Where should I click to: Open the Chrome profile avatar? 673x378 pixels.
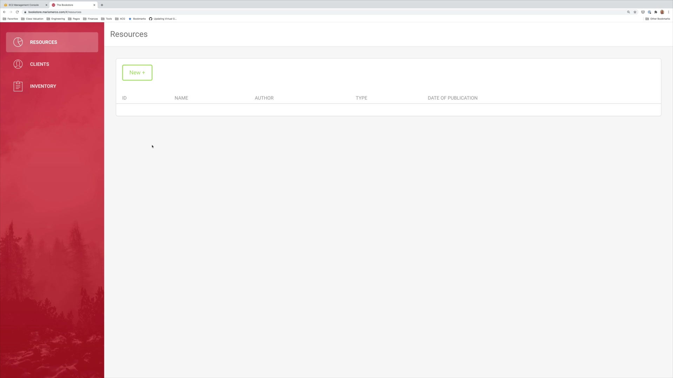(x=662, y=12)
